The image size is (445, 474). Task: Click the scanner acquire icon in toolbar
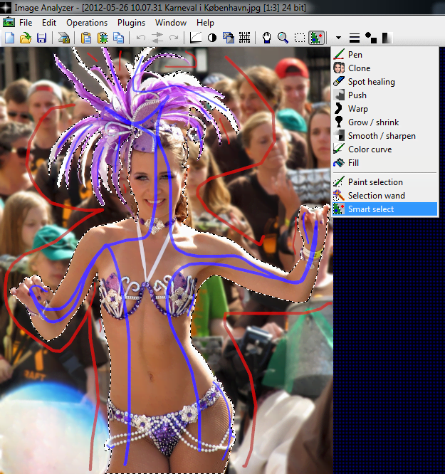tap(63, 38)
